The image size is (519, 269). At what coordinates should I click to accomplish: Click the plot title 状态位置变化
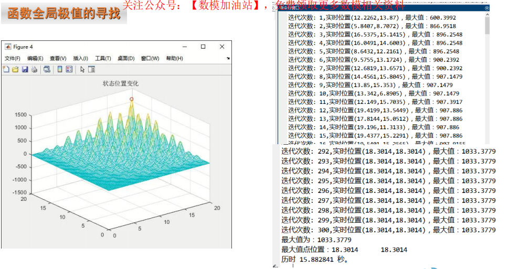[x=121, y=83]
